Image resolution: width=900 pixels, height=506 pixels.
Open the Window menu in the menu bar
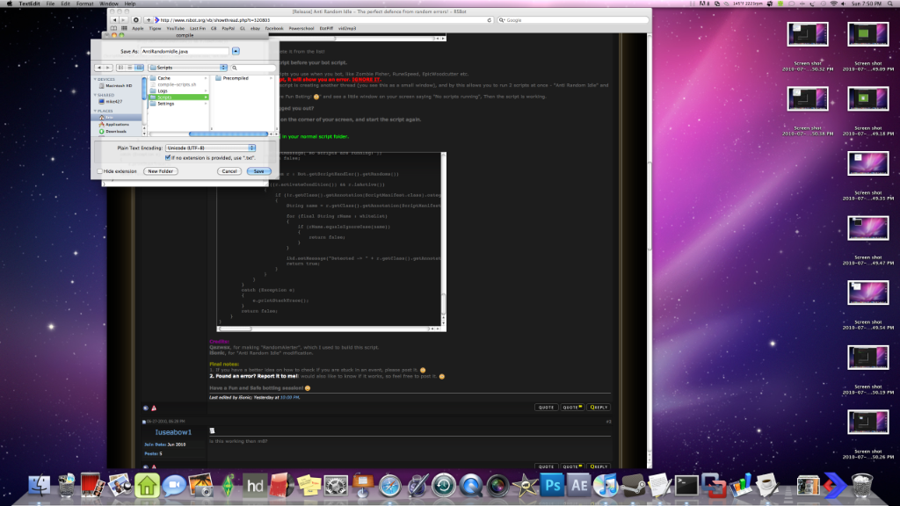tap(109, 4)
